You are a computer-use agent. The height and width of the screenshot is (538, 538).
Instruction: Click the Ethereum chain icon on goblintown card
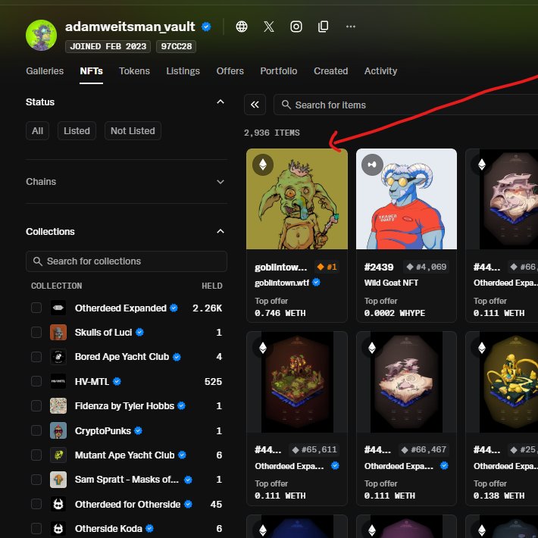[x=263, y=164]
